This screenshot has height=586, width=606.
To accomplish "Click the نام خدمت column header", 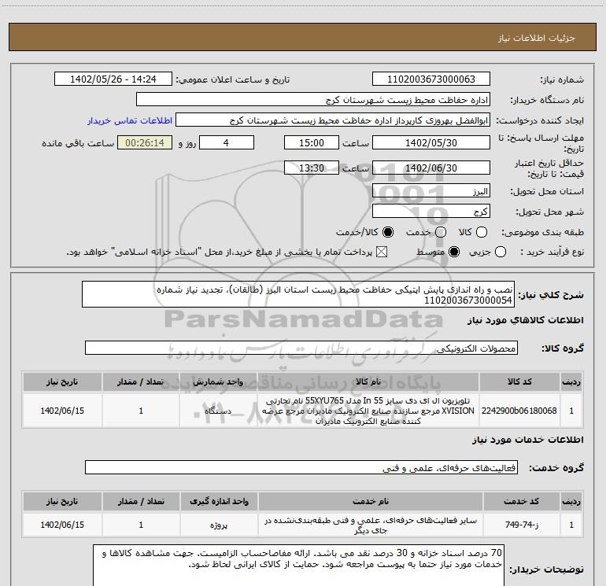I will [370, 501].
